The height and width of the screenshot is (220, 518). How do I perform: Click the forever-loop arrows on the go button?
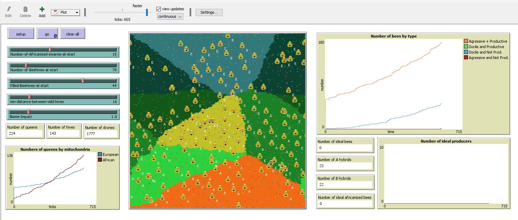(55, 35)
